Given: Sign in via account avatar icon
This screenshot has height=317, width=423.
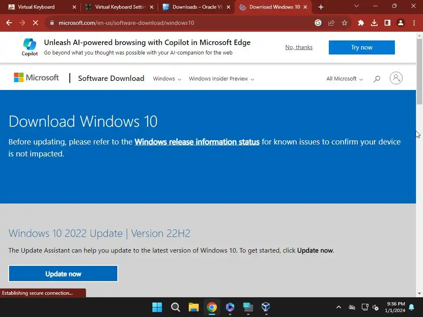Looking at the screenshot, I should (x=396, y=78).
